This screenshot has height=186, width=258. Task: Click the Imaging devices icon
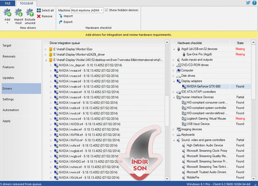(x=178, y=129)
